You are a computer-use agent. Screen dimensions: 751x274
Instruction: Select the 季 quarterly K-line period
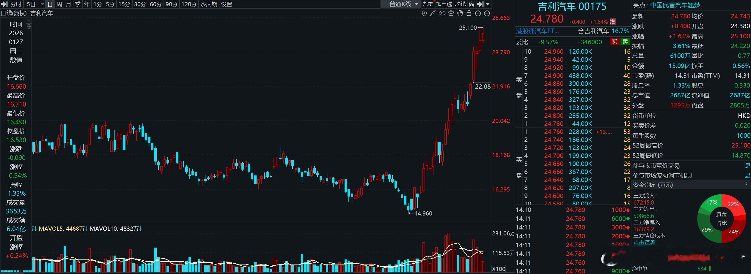point(78,4)
